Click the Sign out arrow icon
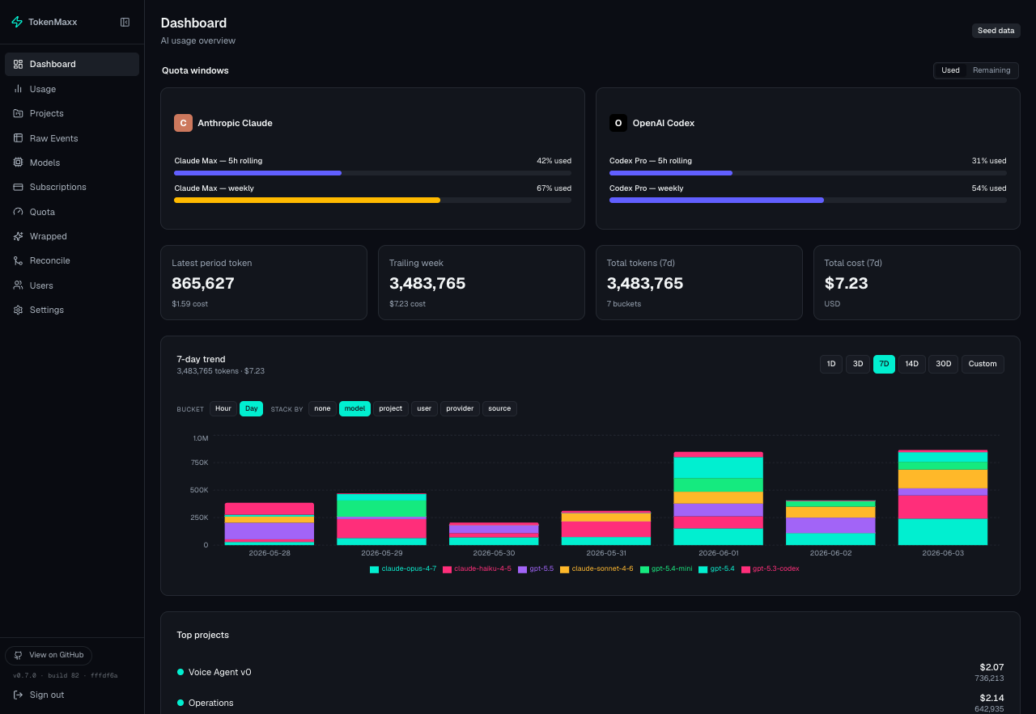The width and height of the screenshot is (1036, 714). coord(18,695)
